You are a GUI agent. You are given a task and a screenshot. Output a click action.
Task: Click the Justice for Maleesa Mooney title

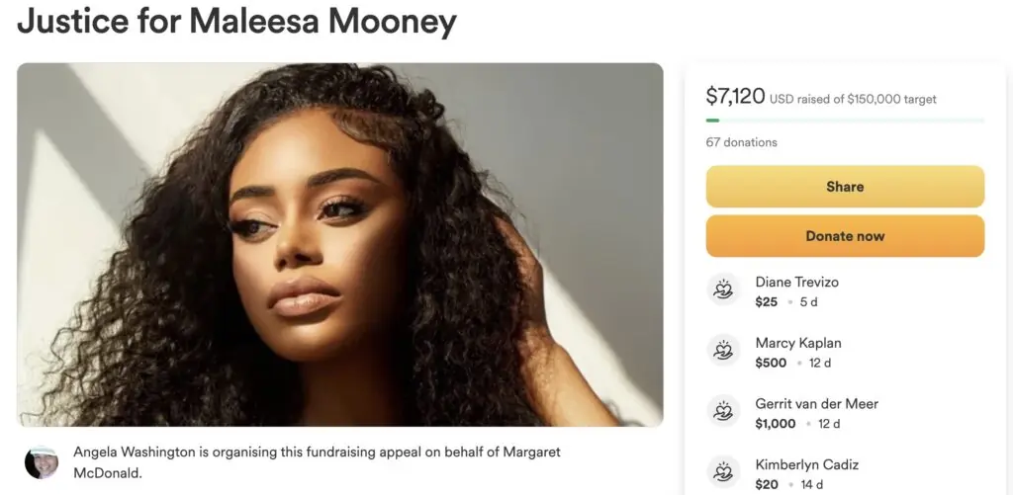click(236, 21)
